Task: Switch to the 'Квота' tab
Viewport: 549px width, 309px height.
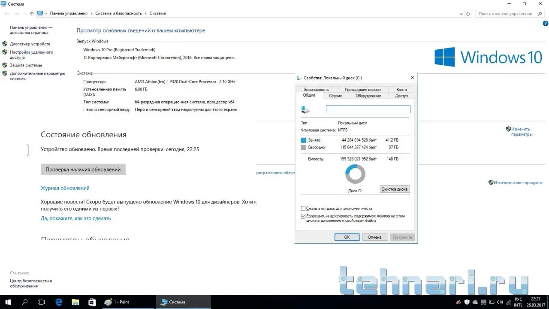Action: [401, 90]
